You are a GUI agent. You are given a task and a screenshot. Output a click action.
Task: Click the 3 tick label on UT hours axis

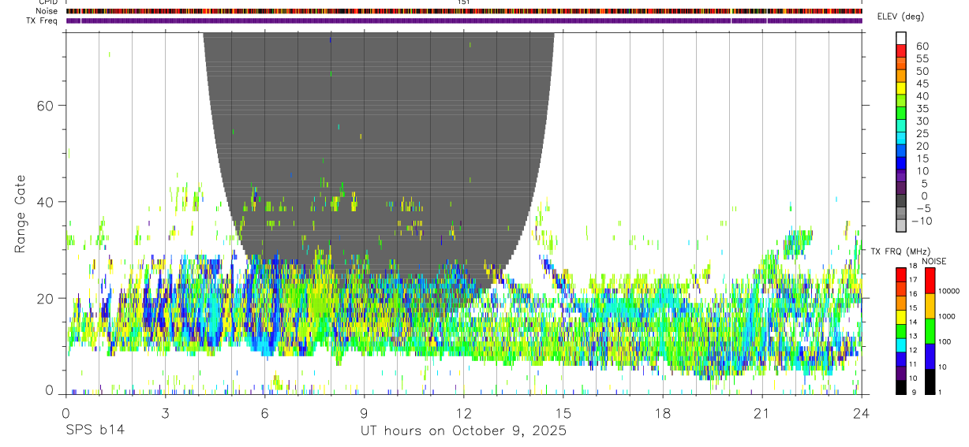pos(165,413)
